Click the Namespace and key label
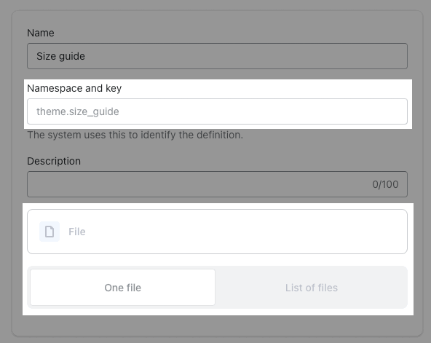The height and width of the screenshot is (343, 431). click(74, 88)
